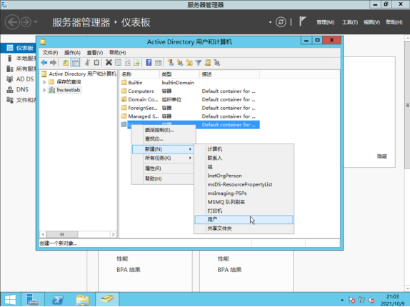Image resolution: width=410 pixels, height=307 pixels.
Task: Select the Computers container row
Action: 190,91
